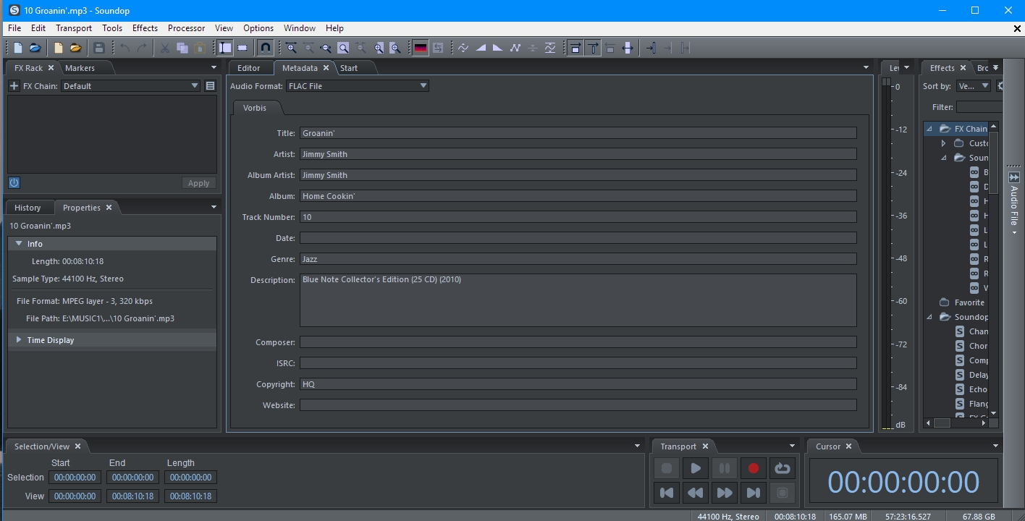Toggle loop playback in Transport panel
1025x521 pixels.
(x=782, y=468)
